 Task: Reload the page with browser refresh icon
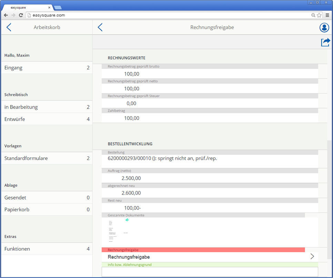point(21,15)
